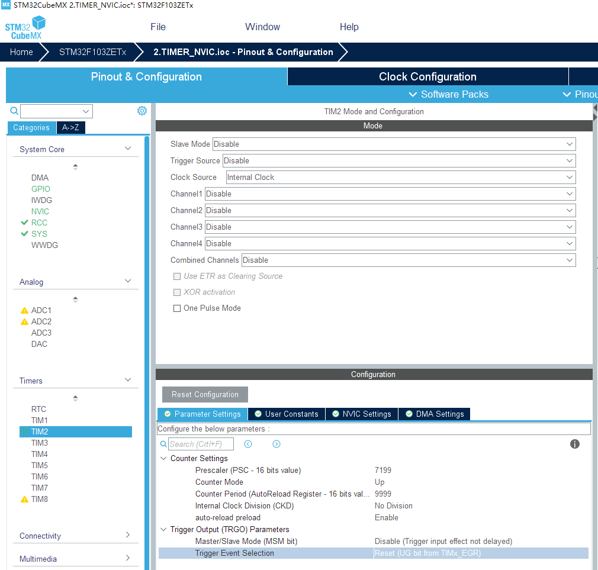Click the warning icon next to ADC2
598x570 pixels.
[x=24, y=321]
